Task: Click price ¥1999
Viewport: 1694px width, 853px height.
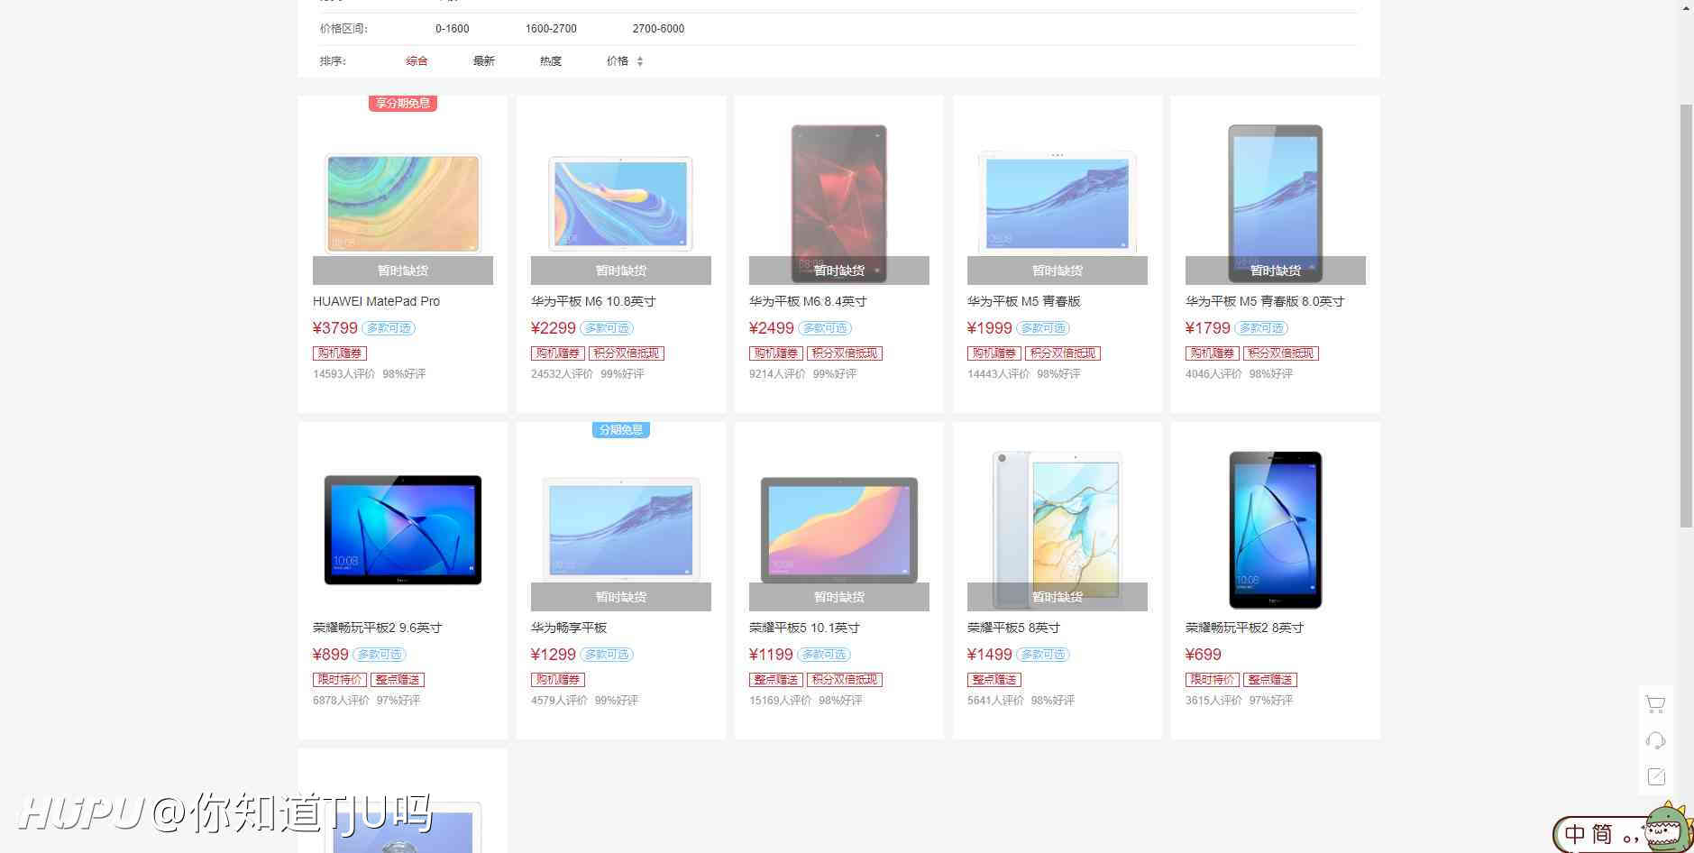Action: click(x=990, y=328)
